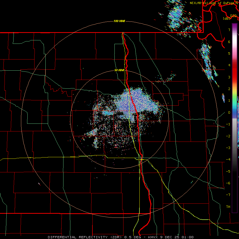Click the 6 value on the color scale

coord(229,42)
